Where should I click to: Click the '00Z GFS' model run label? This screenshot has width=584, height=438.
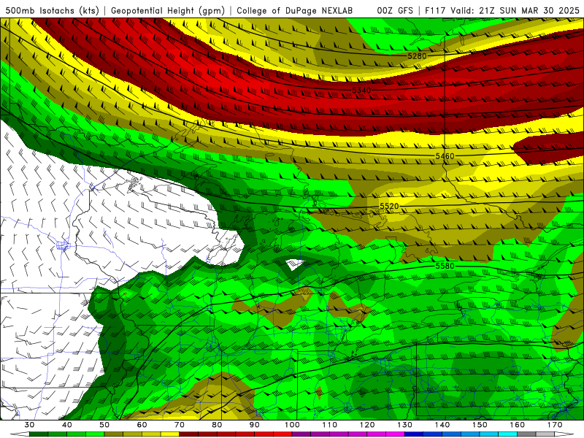pos(395,11)
